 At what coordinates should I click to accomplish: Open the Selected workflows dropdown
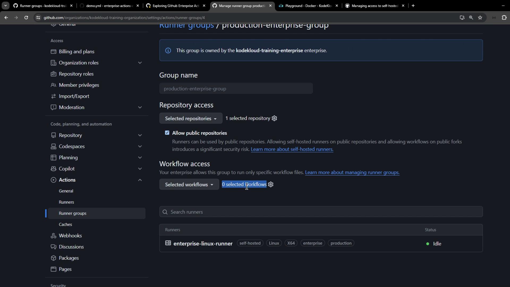tap(189, 184)
